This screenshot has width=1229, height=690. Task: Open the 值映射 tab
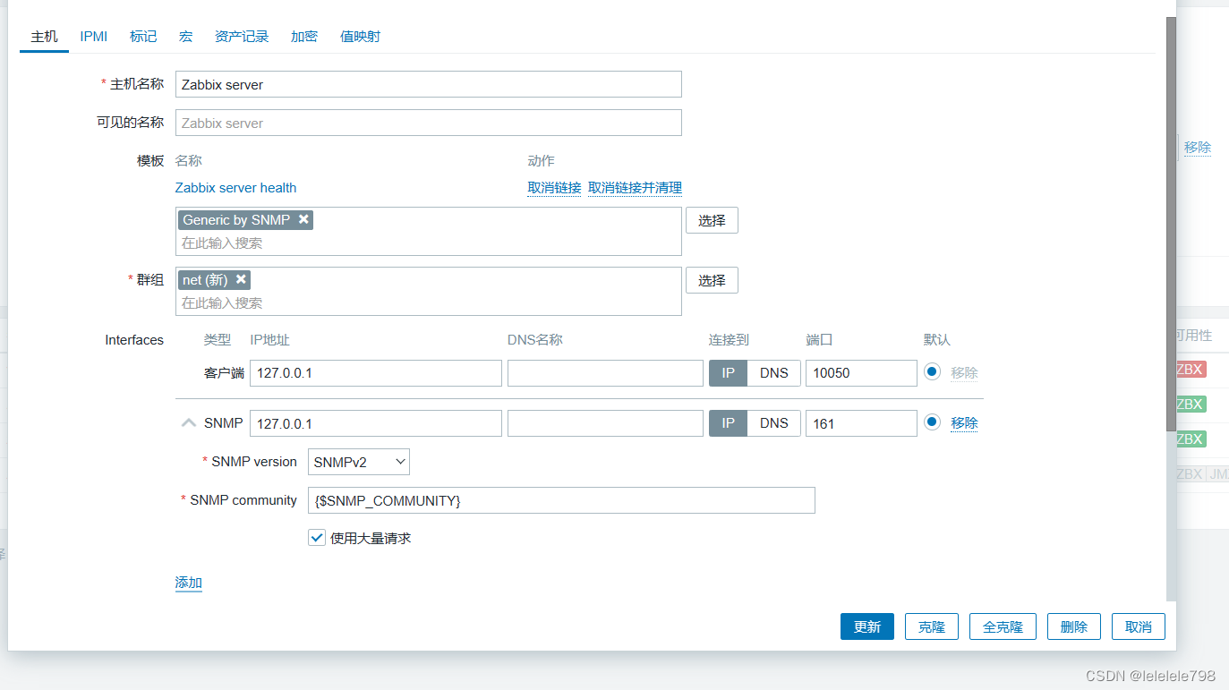click(x=360, y=36)
